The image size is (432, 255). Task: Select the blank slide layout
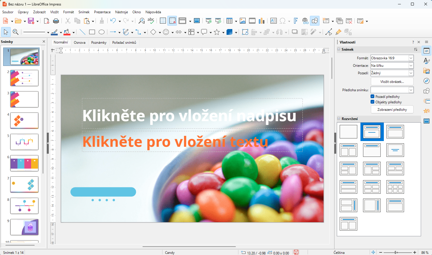pos(348,132)
